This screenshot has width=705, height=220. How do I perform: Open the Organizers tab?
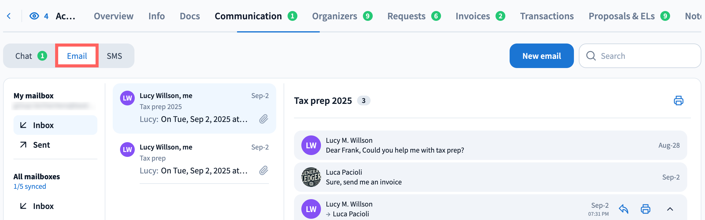tap(334, 16)
